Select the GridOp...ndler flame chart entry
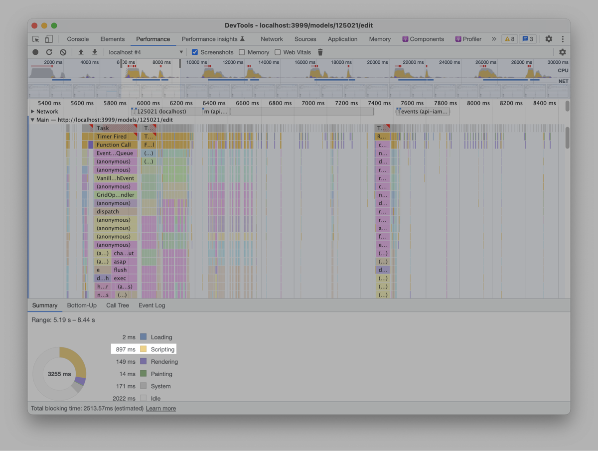The image size is (598, 451). click(116, 195)
